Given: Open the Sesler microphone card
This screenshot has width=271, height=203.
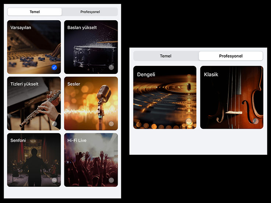Looking at the screenshot, I should [x=91, y=103].
